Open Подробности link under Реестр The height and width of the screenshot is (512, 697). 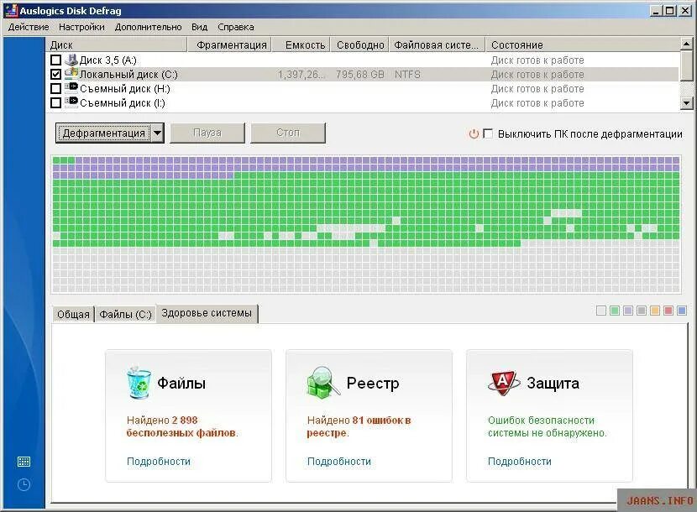point(339,462)
